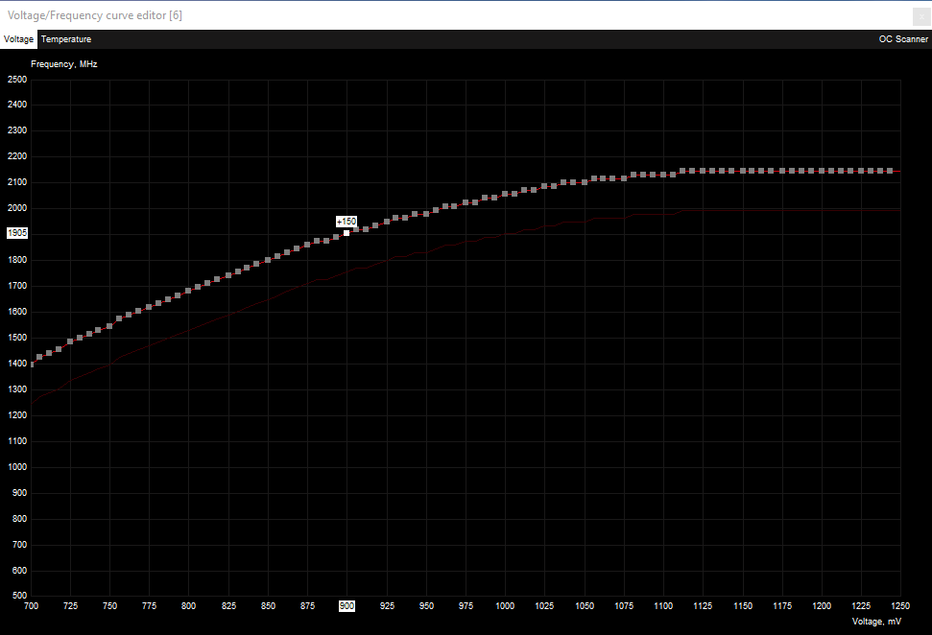Click the selected white curve point at 900 mV
This screenshot has height=635, width=932.
tap(347, 233)
